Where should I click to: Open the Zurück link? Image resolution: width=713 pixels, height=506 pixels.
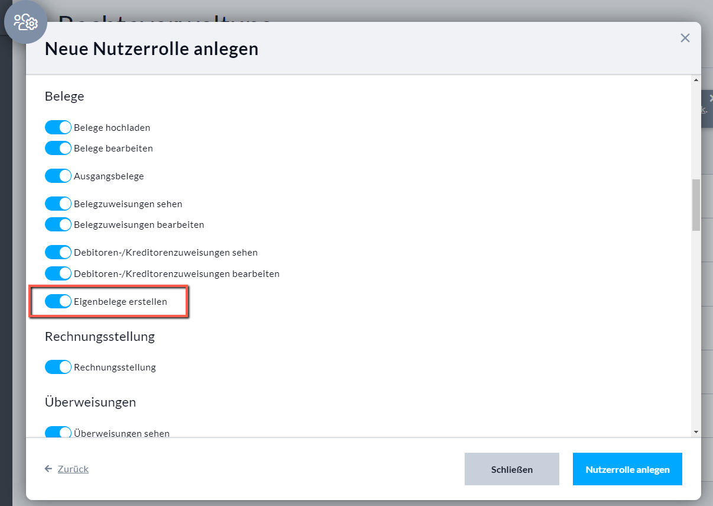tap(72, 468)
